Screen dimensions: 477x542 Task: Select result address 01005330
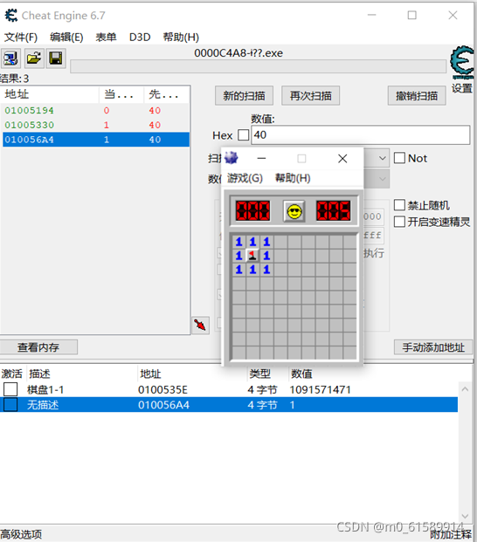pyautogui.click(x=29, y=125)
